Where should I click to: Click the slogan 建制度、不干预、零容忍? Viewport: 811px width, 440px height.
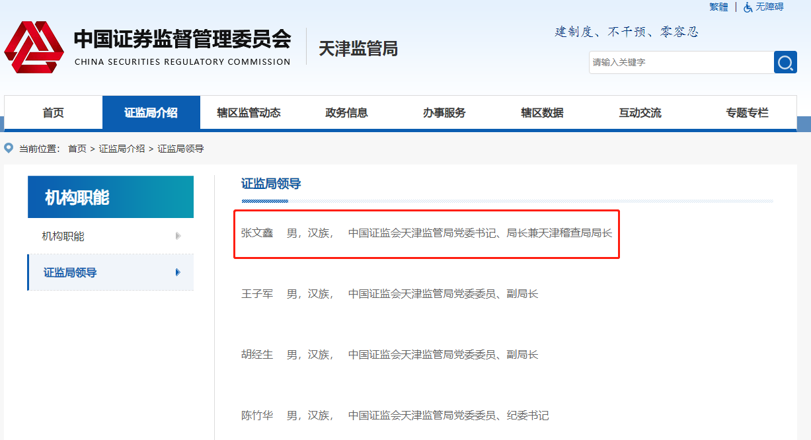627,32
